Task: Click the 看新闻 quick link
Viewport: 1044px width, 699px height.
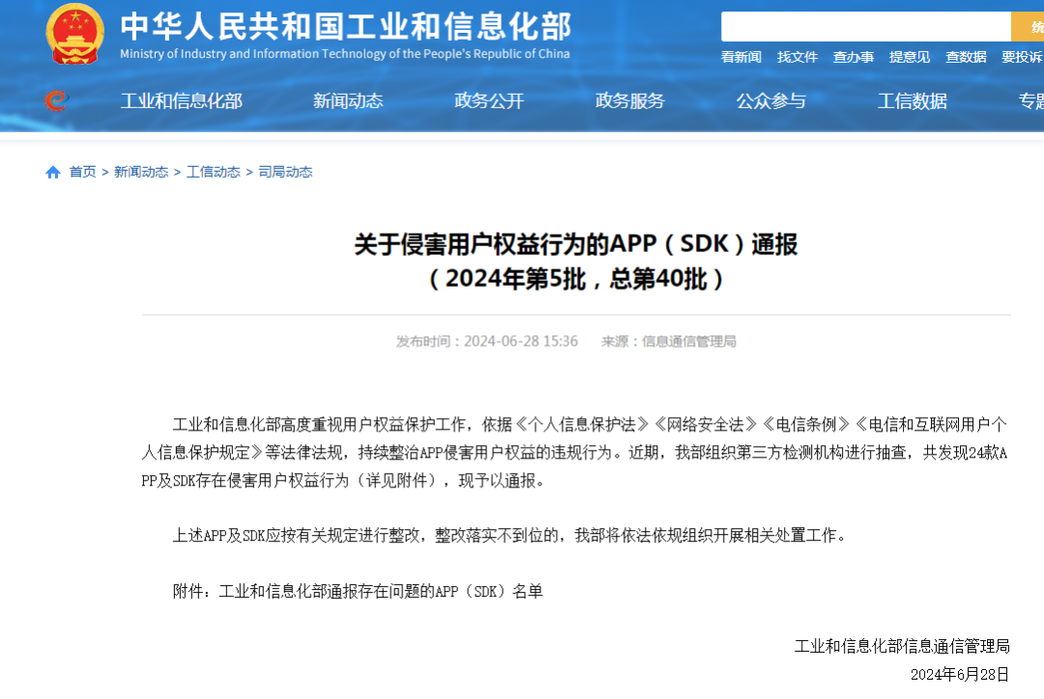Action: pyautogui.click(x=741, y=58)
